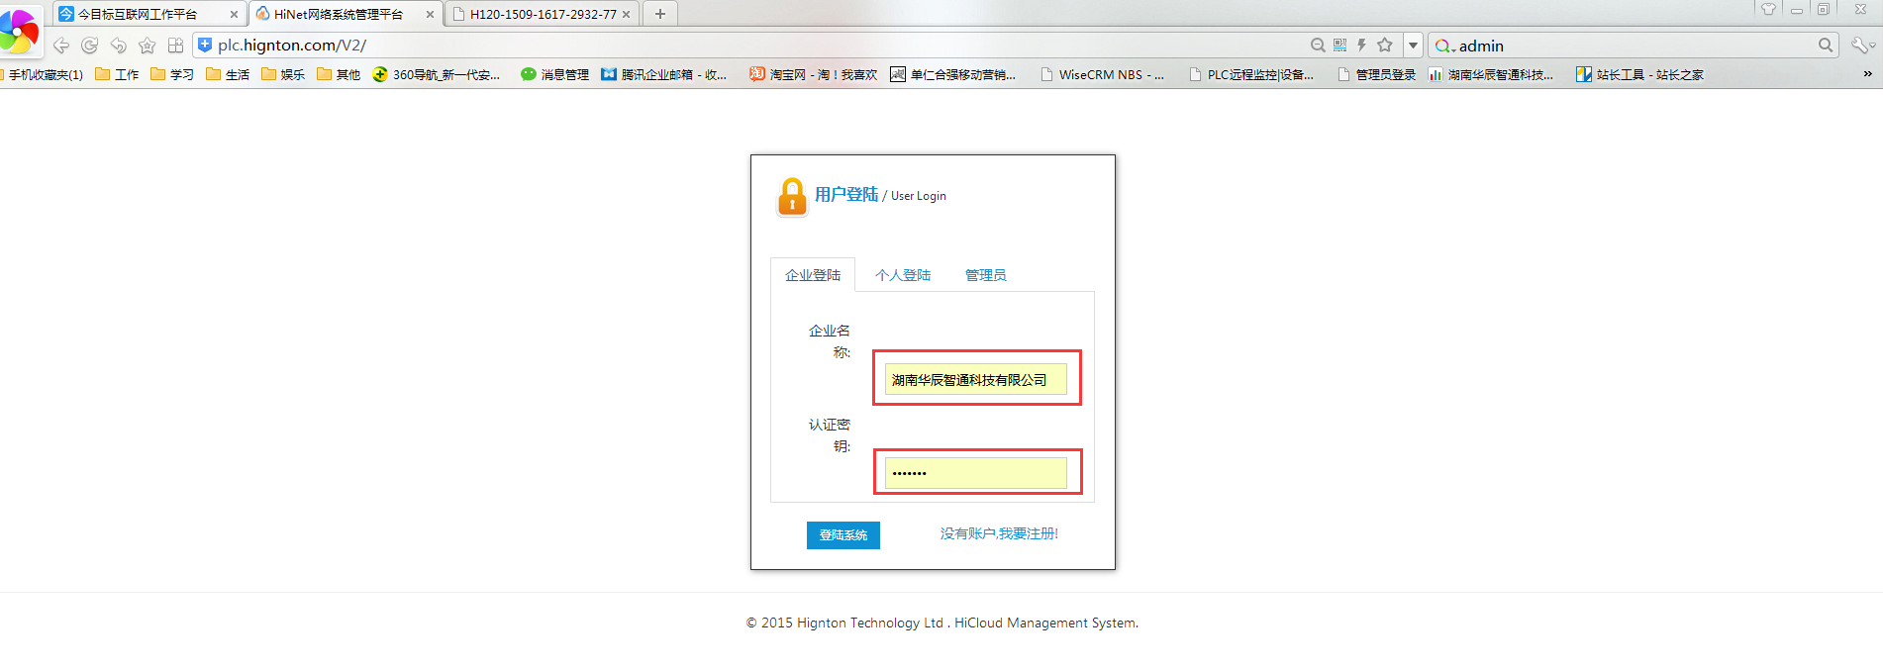Focus the 认证密钥 password field
Viewport: 1883px width, 671px height.
(x=975, y=473)
